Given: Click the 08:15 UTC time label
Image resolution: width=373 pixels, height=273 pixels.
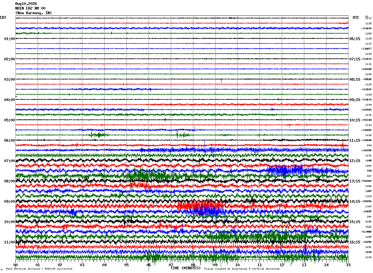Looking at the screenshot, I should click(355, 79).
